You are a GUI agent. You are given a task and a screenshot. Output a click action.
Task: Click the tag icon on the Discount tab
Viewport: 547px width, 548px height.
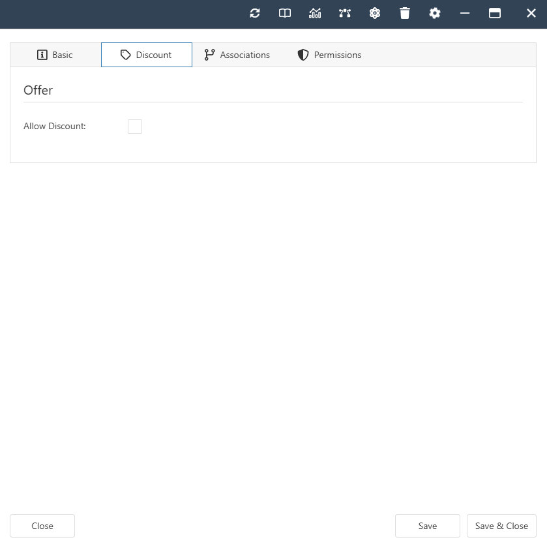(x=125, y=55)
